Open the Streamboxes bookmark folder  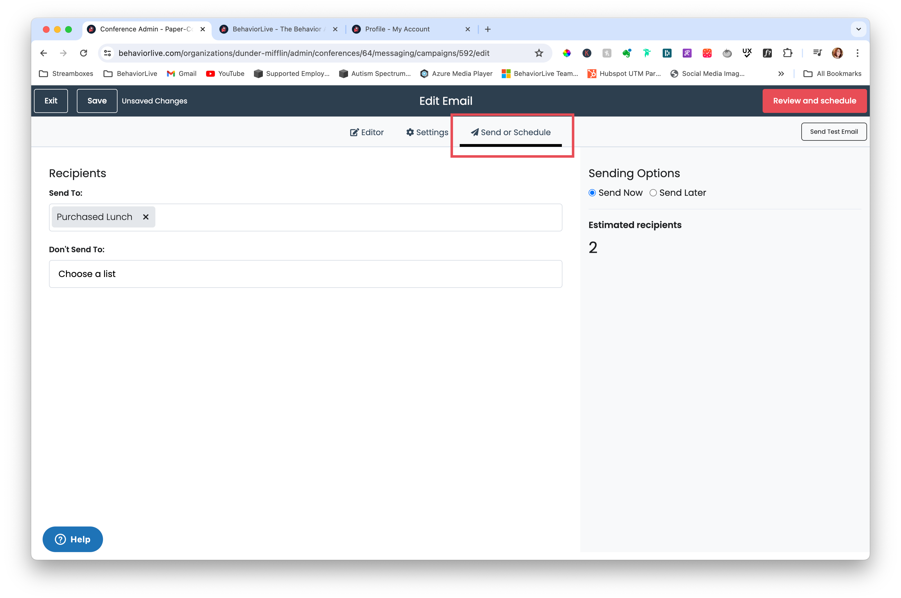point(66,74)
